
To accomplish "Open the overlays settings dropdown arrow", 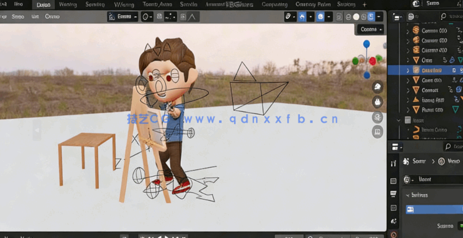I will [328, 17].
